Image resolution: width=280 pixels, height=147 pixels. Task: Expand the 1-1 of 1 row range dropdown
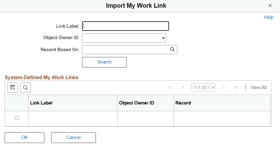(x=203, y=88)
